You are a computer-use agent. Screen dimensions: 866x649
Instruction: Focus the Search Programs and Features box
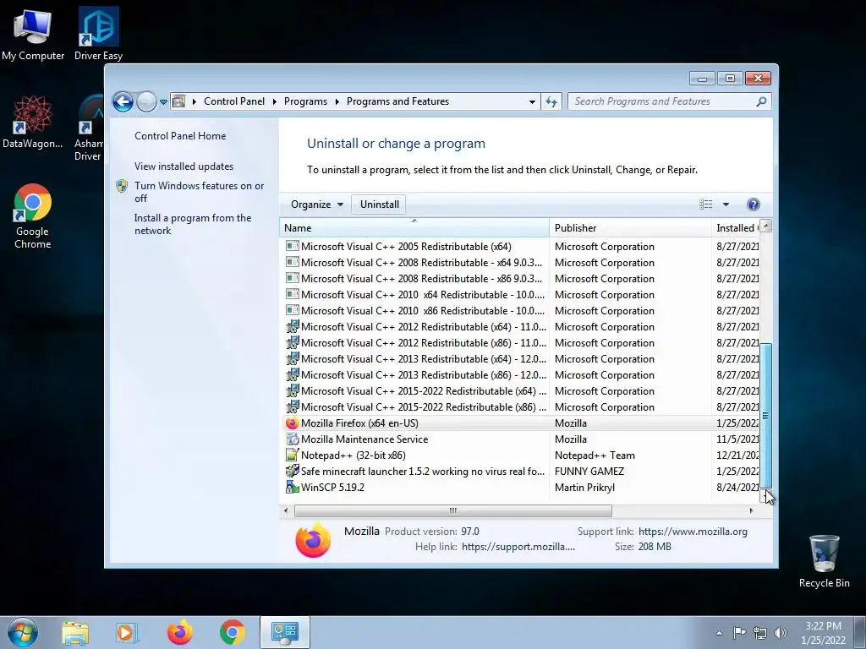tap(661, 101)
